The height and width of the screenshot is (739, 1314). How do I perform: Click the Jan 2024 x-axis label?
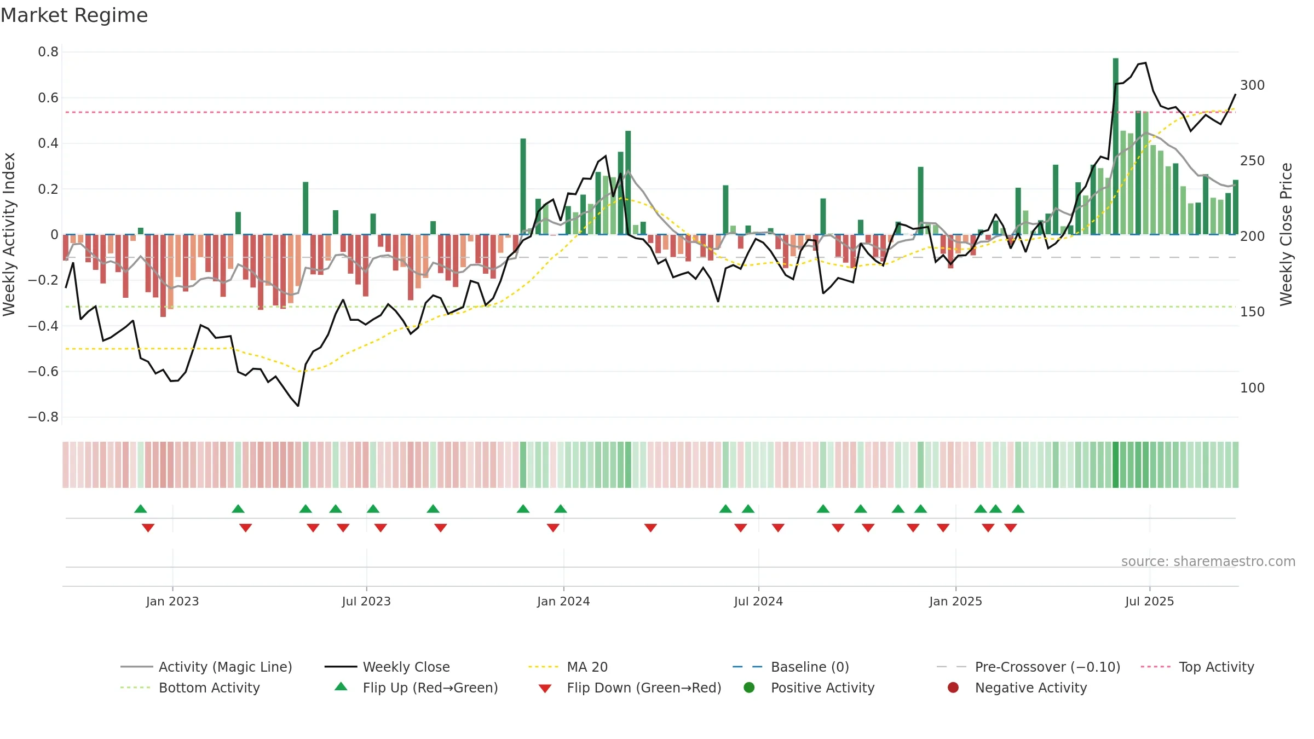(563, 601)
